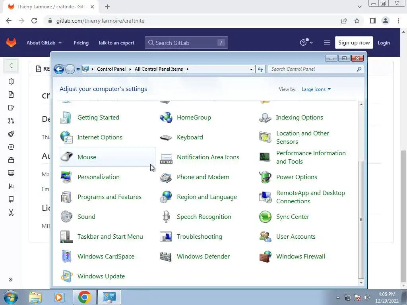Open Windows Explorer from the taskbar
Screen dimensions: 407x305
[35, 297]
